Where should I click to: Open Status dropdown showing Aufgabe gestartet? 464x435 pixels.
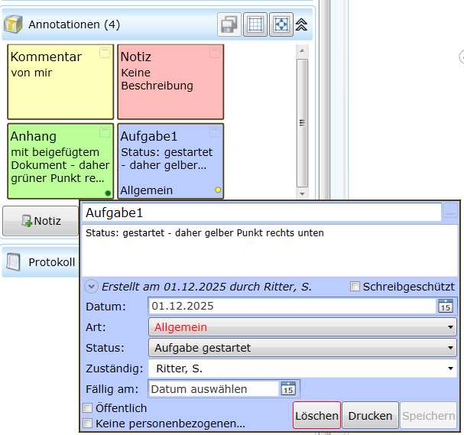[302, 348]
